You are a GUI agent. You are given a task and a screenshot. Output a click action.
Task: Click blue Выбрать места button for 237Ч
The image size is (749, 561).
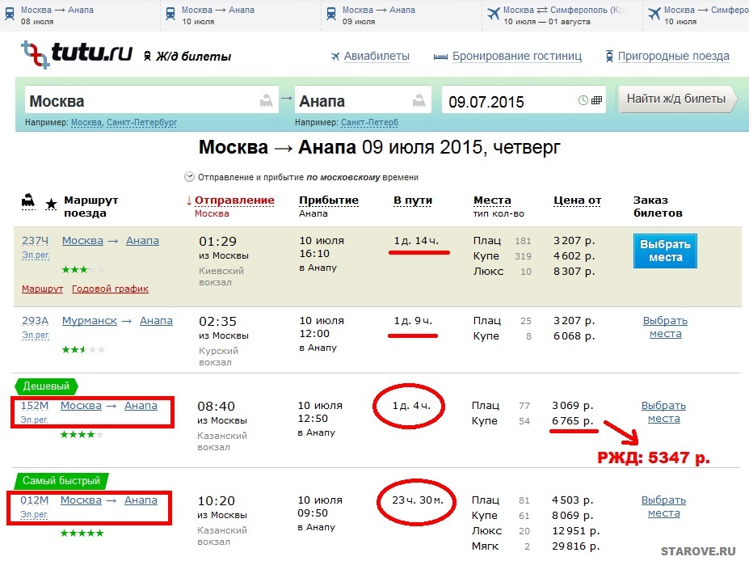point(665,251)
